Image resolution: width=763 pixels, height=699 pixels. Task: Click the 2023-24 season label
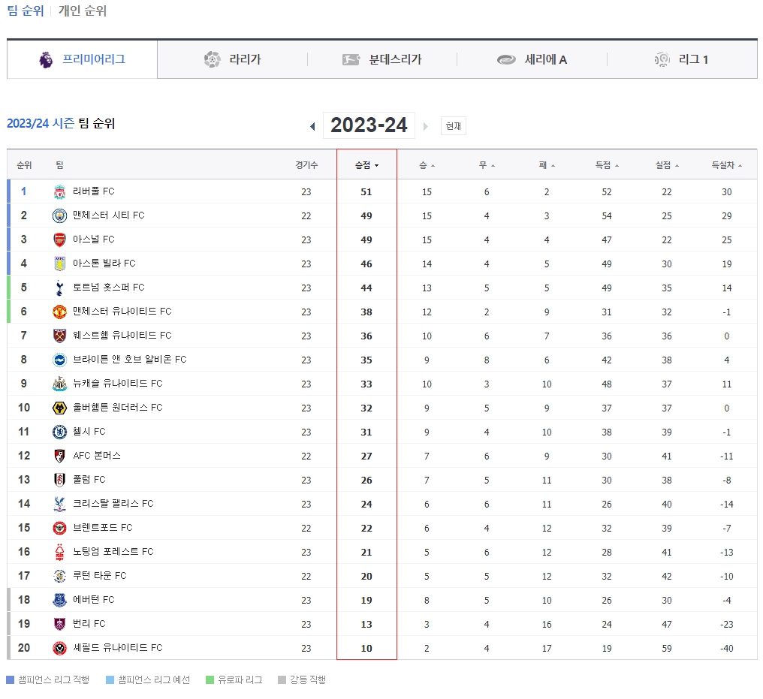369,125
